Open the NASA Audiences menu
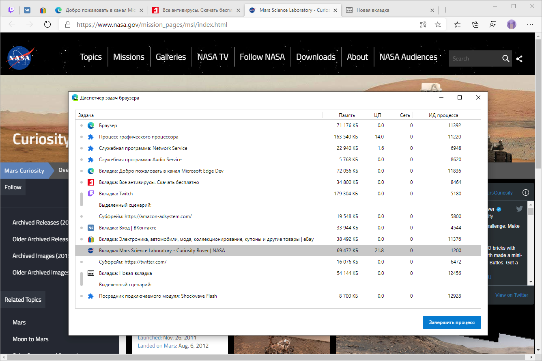Screen dimensions: 542x361 409,57
